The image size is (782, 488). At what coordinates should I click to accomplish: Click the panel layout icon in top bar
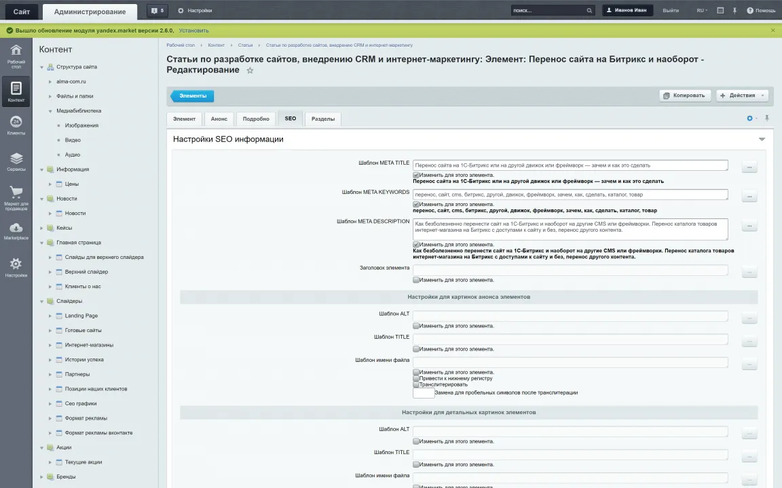tap(720, 10)
